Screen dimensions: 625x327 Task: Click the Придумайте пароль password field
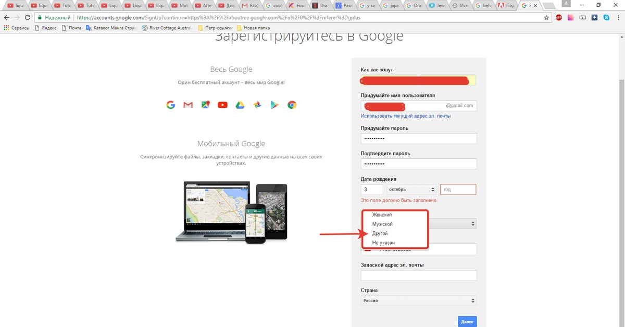(419, 139)
